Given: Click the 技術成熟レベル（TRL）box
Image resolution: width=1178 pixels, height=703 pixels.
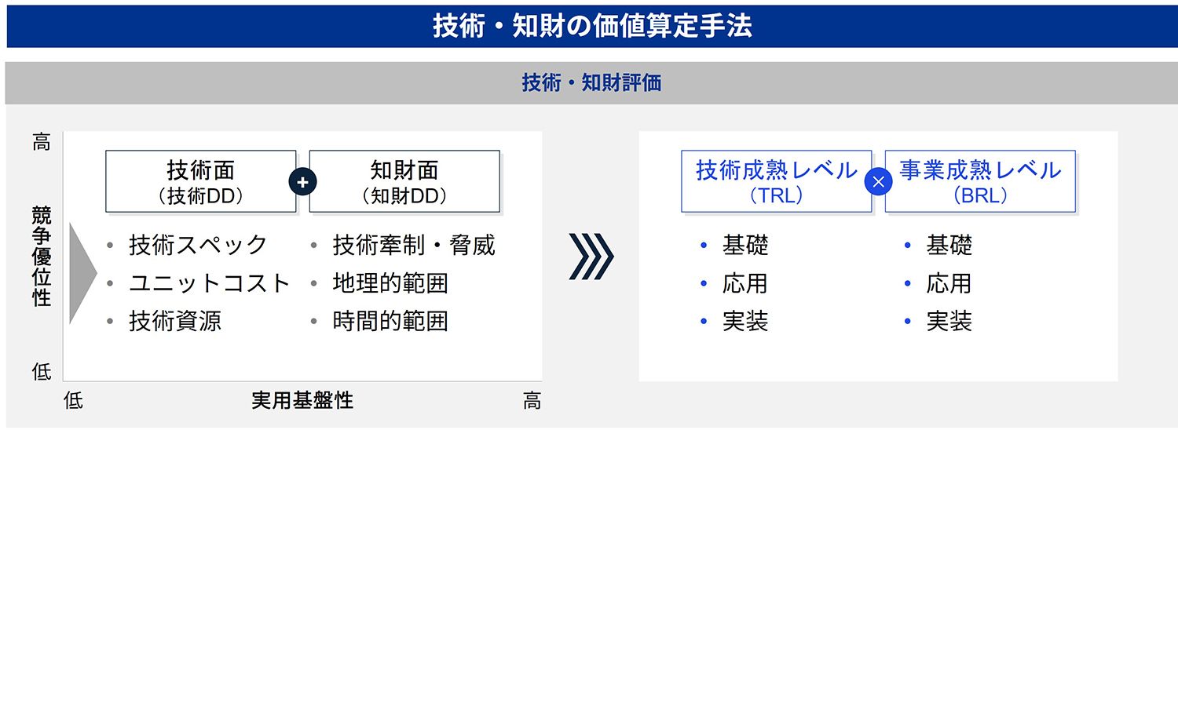Looking at the screenshot, I should click(x=776, y=181).
